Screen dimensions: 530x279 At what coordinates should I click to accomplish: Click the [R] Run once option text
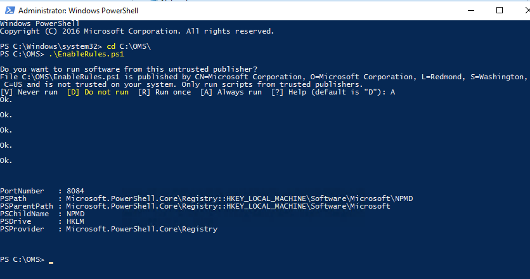tap(164, 93)
